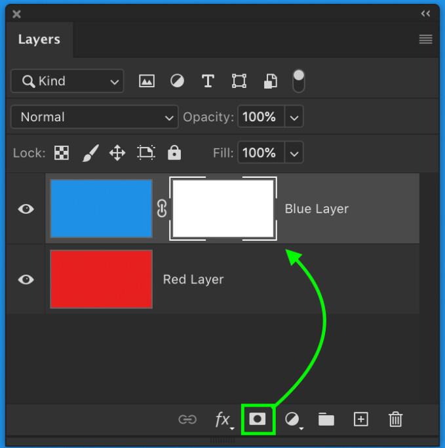Click the Fill label

pos(223,153)
